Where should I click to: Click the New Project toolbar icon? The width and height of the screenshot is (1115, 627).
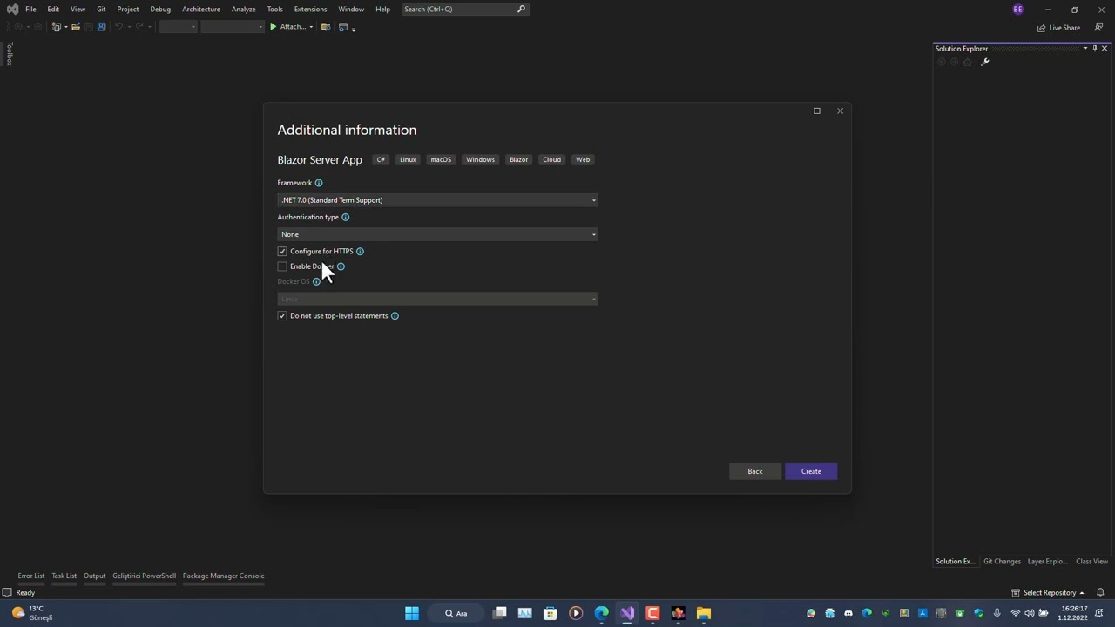[x=57, y=27]
